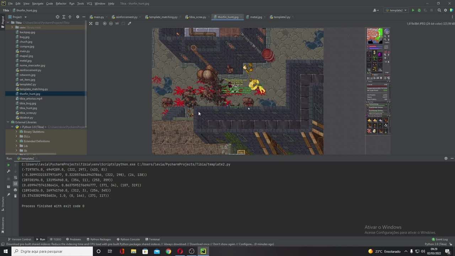Zoom out of the image
The height and width of the screenshot is (256, 455).
[111, 23]
